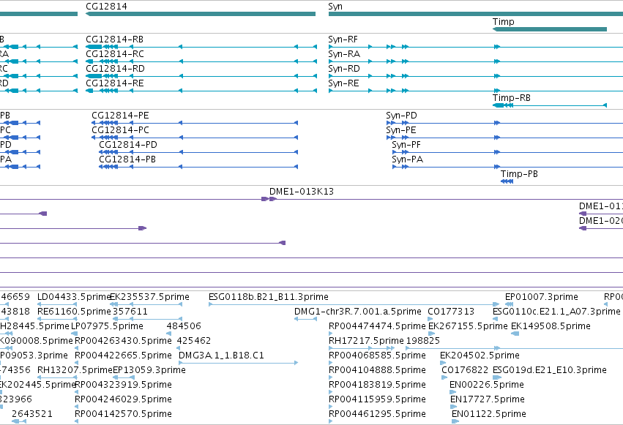The image size is (623, 425).
Task: Click the CG12814-RB transcript label
Action: click(114, 40)
